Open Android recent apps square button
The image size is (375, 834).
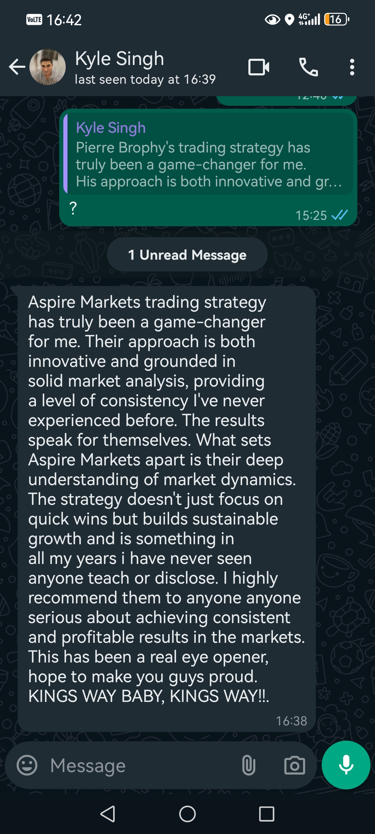point(267,814)
